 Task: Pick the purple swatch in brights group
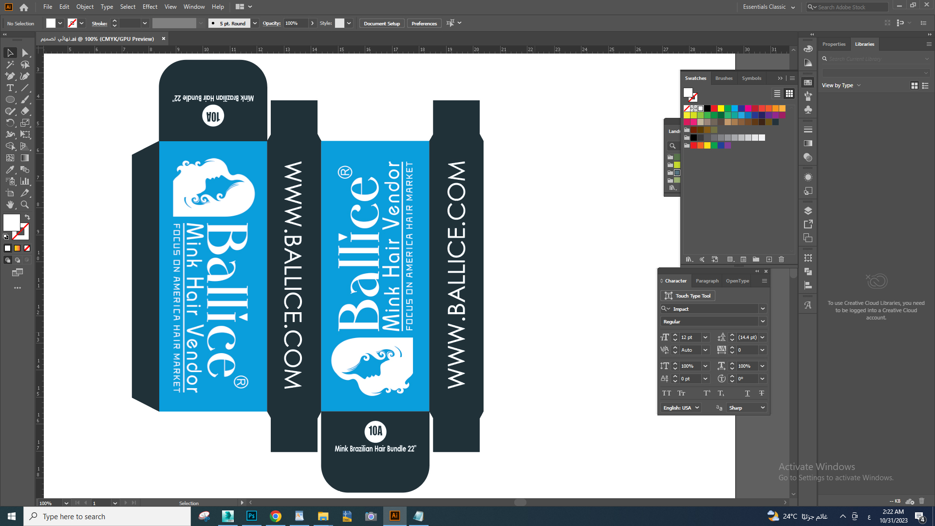(x=728, y=145)
